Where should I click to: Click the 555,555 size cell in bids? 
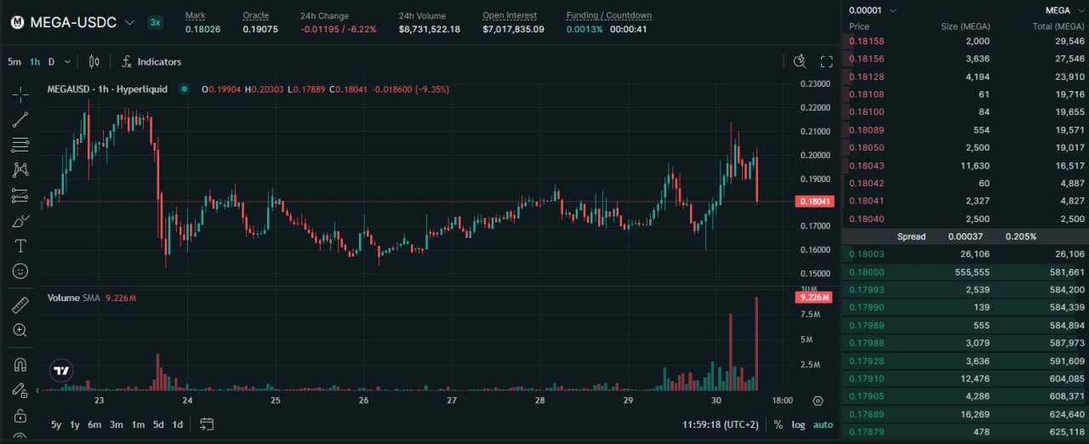[972, 272]
